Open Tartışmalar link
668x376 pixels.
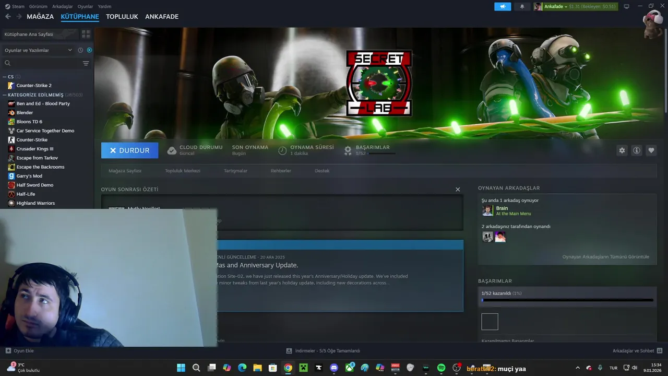click(x=235, y=171)
